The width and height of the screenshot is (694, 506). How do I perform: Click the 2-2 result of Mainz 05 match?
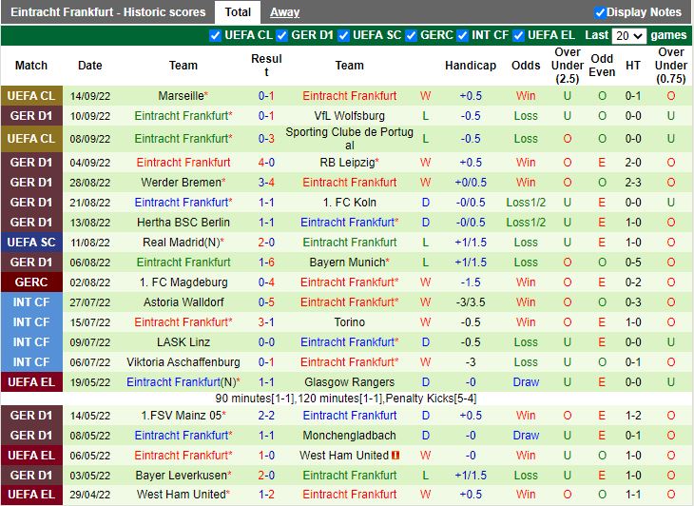[266, 416]
